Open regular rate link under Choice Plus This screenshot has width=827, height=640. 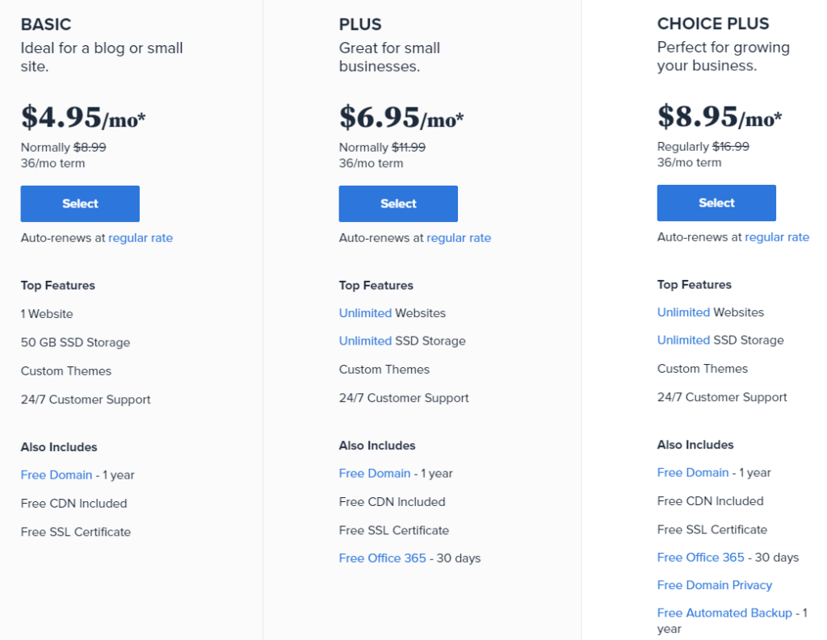777,237
